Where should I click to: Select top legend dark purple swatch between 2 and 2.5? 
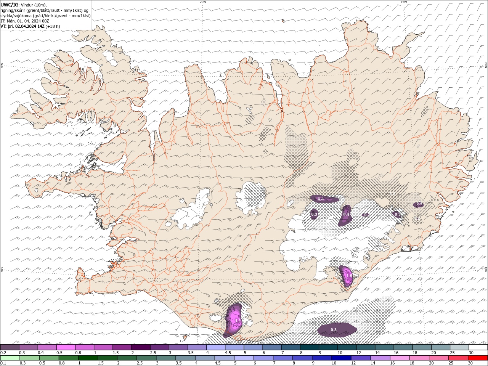[x=140, y=347]
